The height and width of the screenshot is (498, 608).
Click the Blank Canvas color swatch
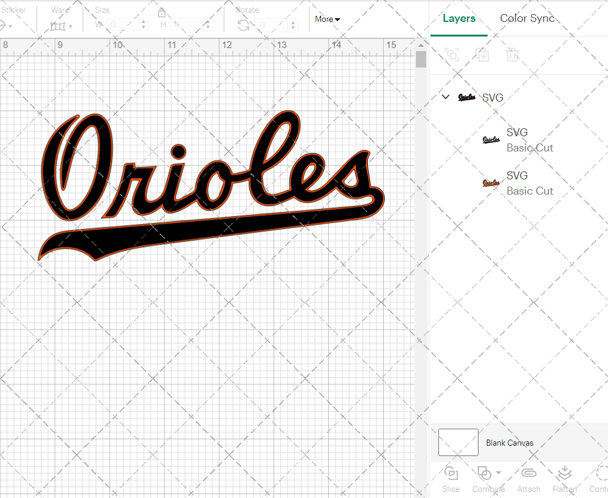click(458, 443)
